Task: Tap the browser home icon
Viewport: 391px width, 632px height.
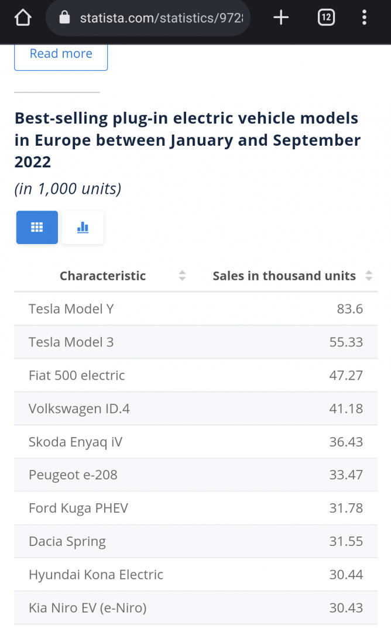Action: pos(22,18)
